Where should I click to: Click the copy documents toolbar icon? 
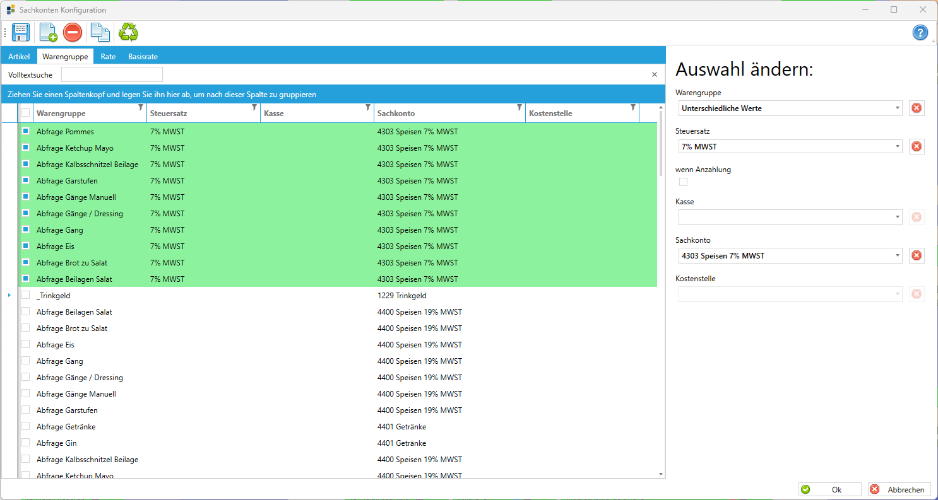pos(100,32)
